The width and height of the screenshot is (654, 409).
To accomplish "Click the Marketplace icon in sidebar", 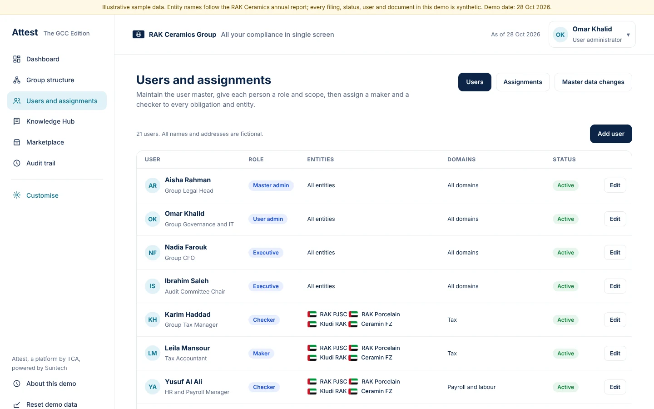I will (x=17, y=142).
